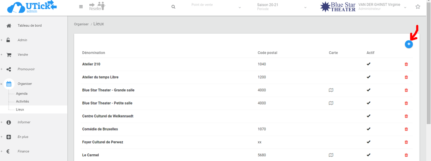Toggle active checkmark for Foyer Culturel de Perwez
This screenshot has height=161, width=431.
[368, 142]
